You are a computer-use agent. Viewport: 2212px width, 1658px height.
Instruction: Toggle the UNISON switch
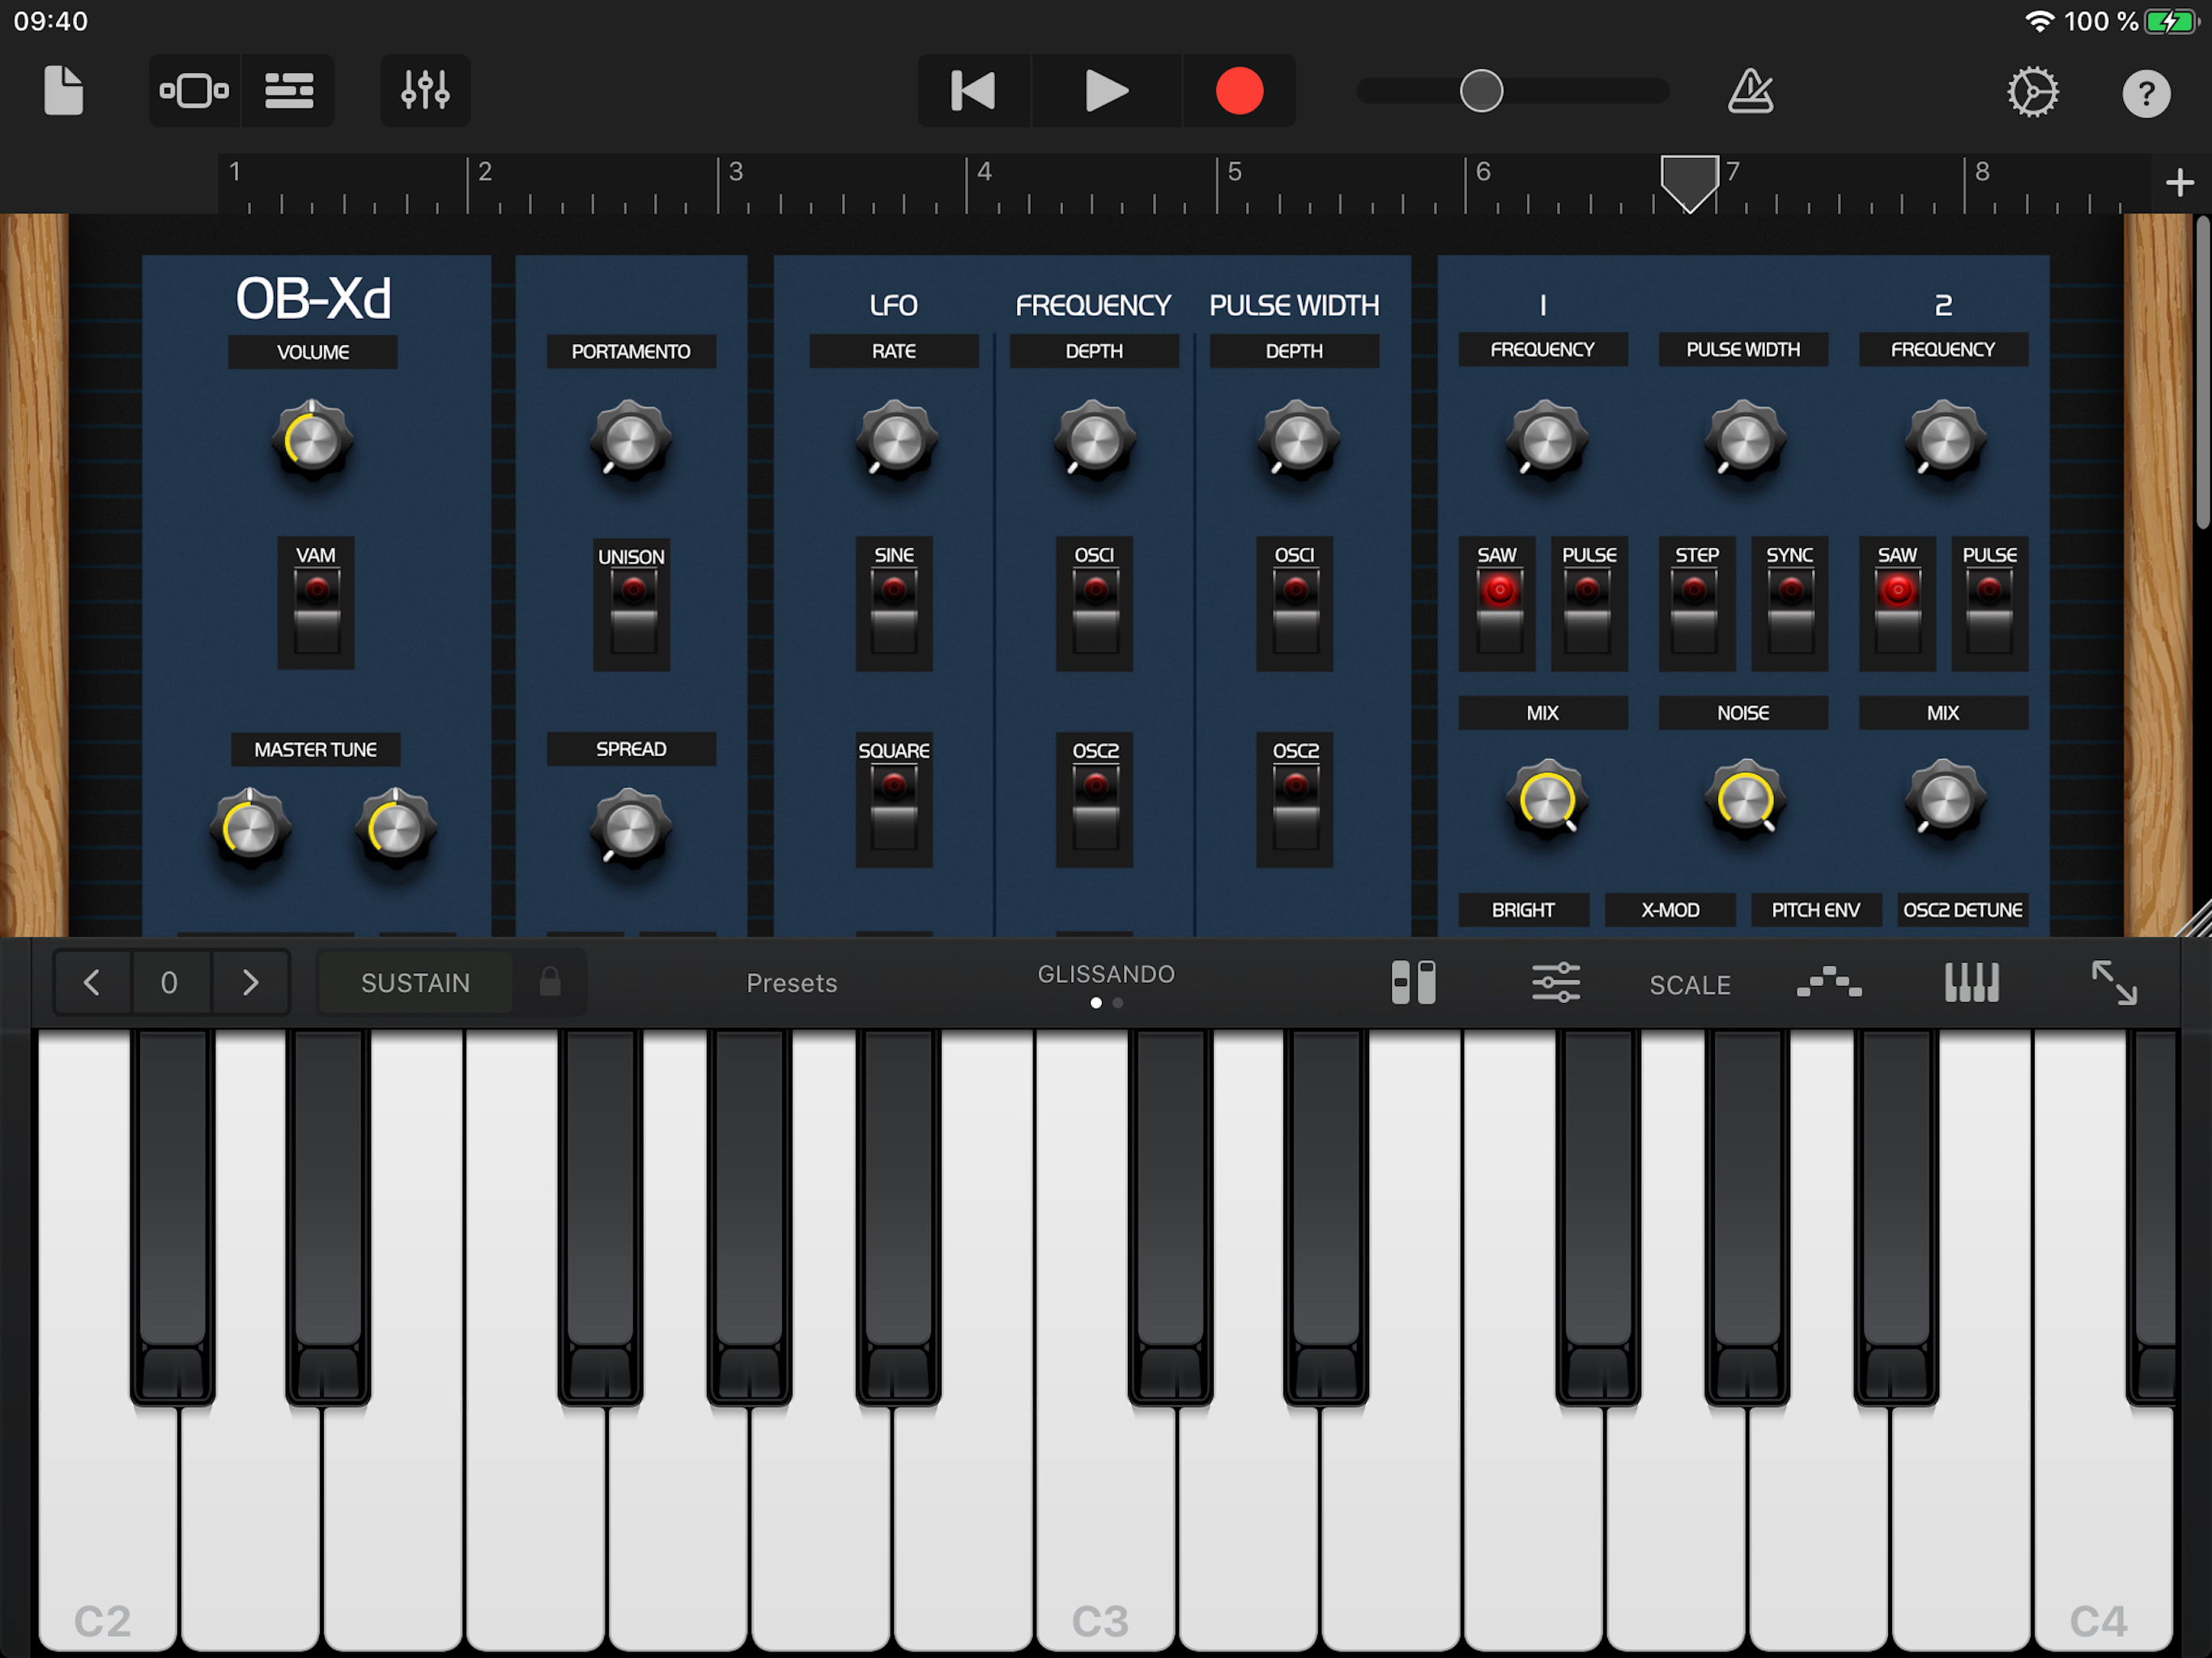(632, 609)
